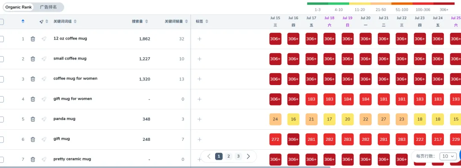
Task: Click rocket icon for coffee mug for women
Action: click(x=44, y=79)
